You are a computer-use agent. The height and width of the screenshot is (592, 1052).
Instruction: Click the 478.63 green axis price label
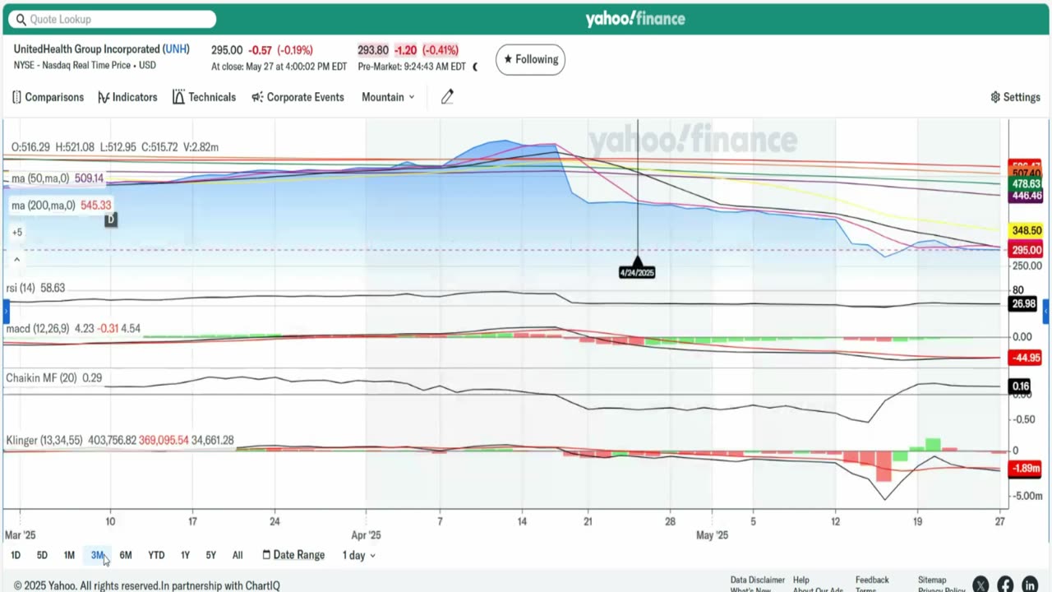coord(1027,185)
